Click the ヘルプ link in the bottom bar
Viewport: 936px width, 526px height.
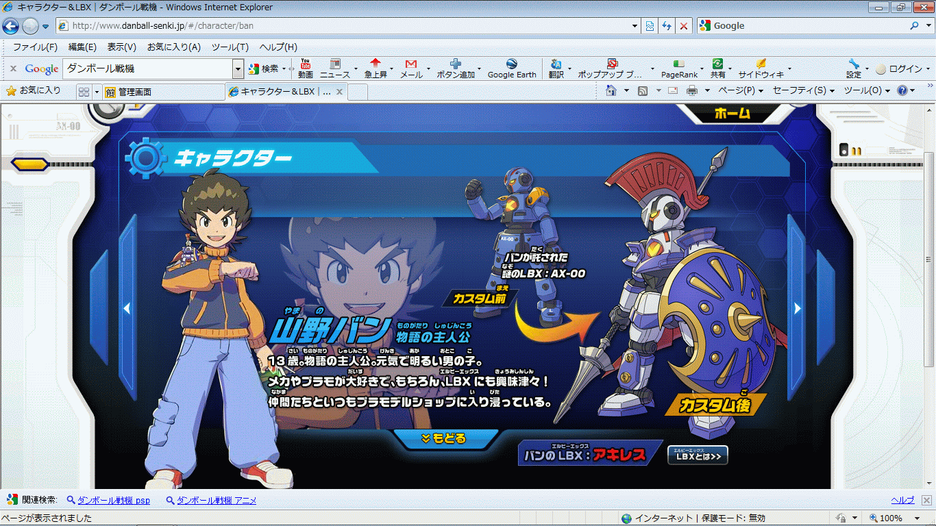tap(902, 501)
